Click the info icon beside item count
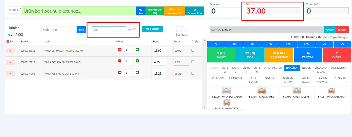Screen dimensions: 352x137 click(x=9, y=35)
